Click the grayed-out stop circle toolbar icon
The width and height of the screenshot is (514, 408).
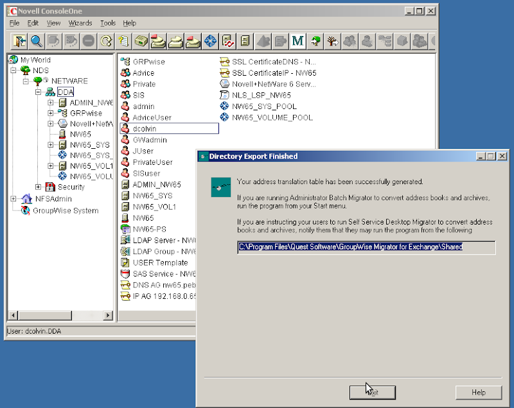pos(89,41)
